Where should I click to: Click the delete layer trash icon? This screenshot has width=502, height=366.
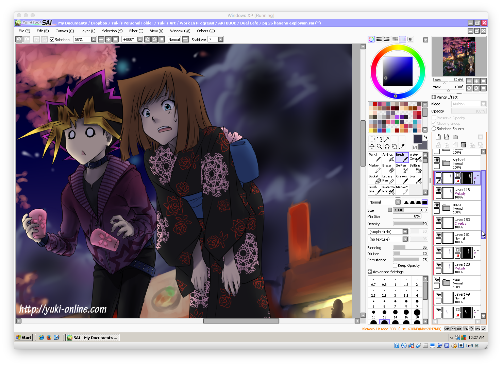tap(463, 145)
